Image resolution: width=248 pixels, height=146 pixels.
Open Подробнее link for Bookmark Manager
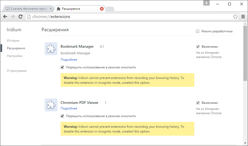69,60
